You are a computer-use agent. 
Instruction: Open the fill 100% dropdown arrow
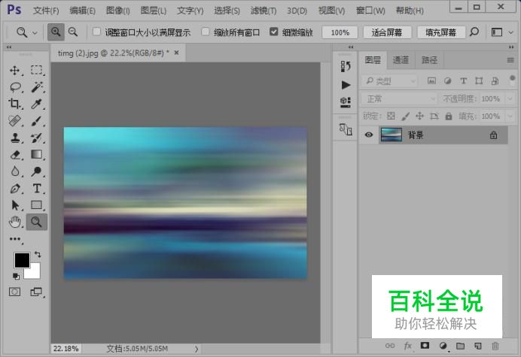pos(510,116)
